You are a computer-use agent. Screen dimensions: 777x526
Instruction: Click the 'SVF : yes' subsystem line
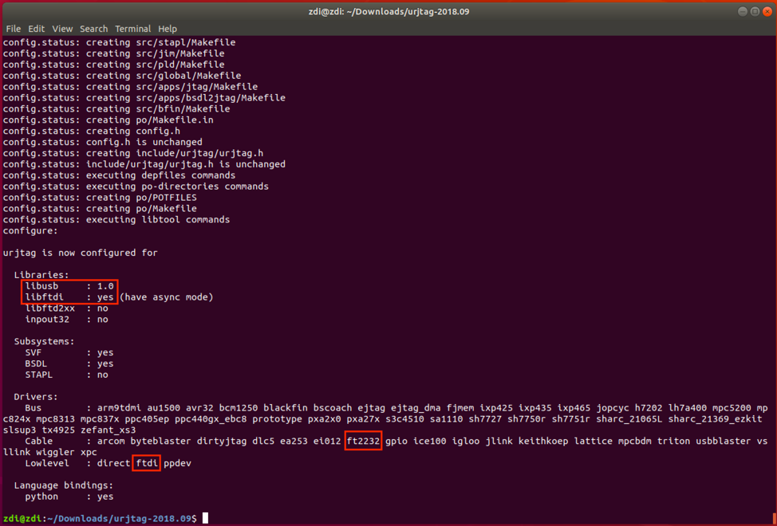pyautogui.click(x=69, y=352)
